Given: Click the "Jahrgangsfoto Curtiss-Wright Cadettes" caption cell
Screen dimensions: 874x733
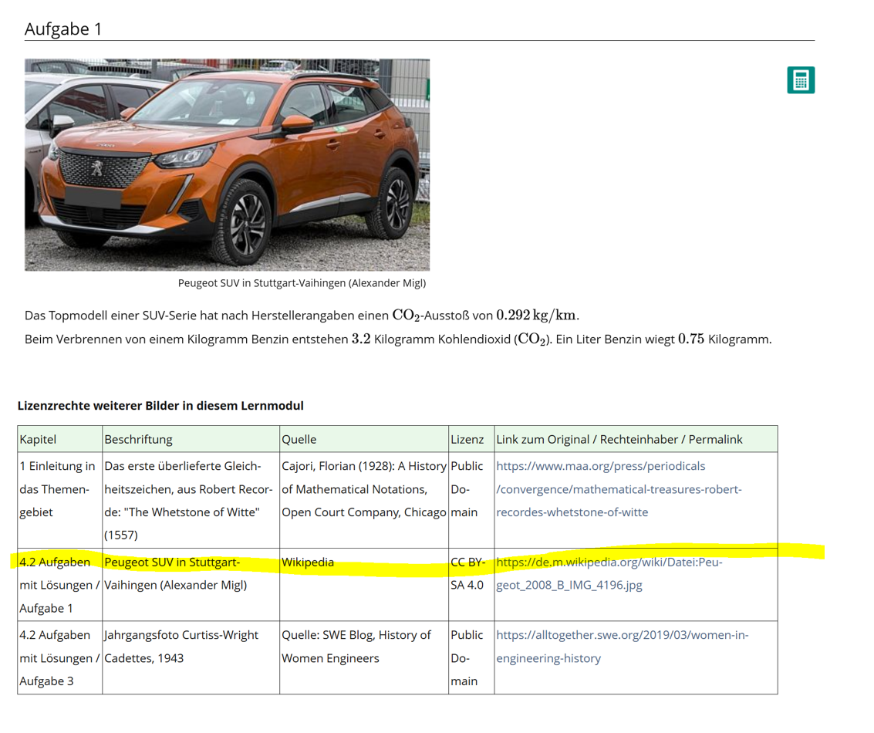Looking at the screenshot, I should pyautogui.click(x=181, y=647).
